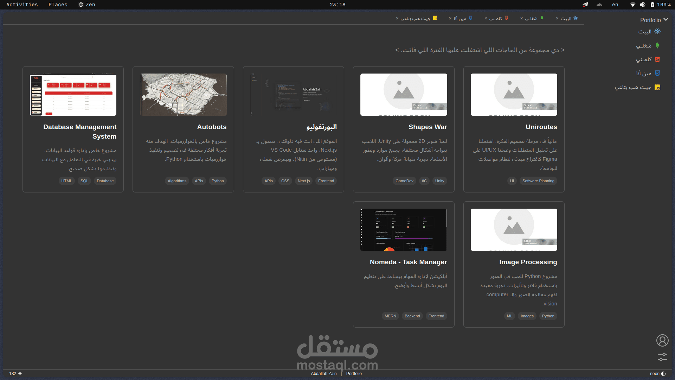Image resolution: width=675 pixels, height=380 pixels.
Task: Click the yellow JS icon for جيت هب بتاعي in sidebar
Action: coord(657,87)
